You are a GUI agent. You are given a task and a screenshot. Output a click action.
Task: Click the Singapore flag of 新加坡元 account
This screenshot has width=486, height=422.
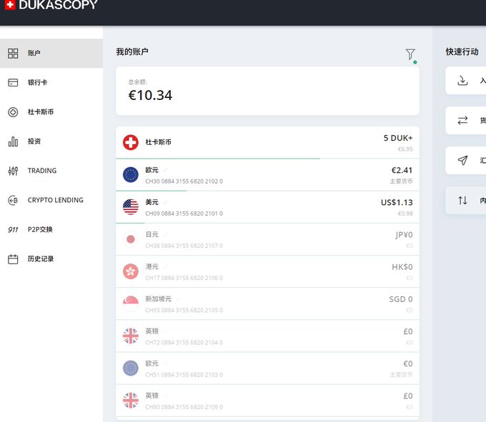click(131, 303)
